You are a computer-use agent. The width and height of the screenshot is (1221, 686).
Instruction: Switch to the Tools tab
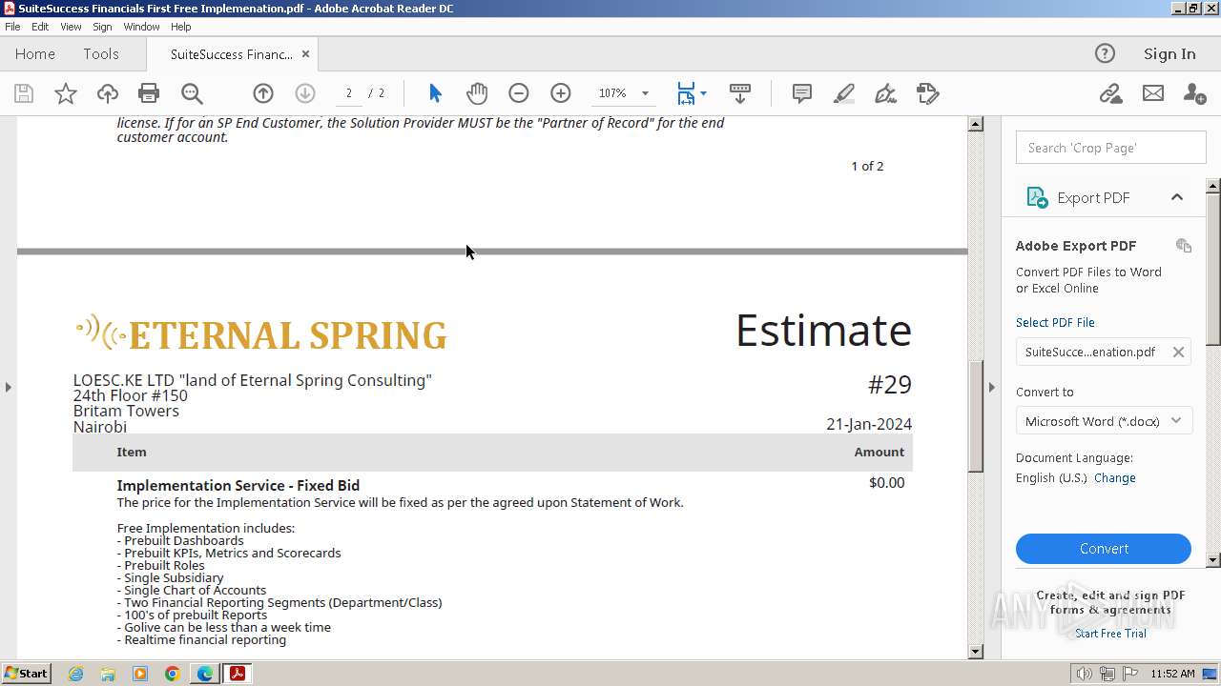click(x=100, y=54)
